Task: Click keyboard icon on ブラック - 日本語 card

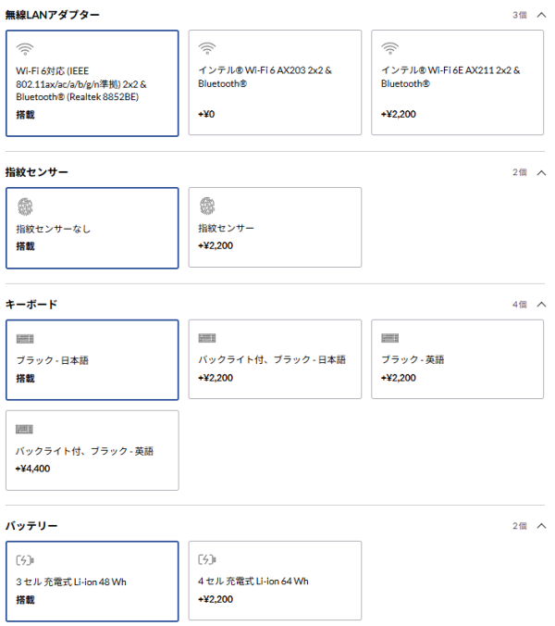Action: (25, 339)
